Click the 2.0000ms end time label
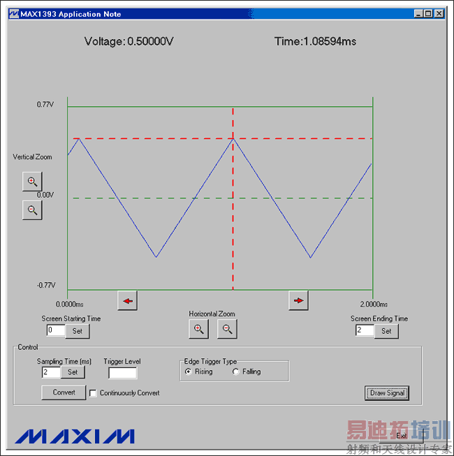This screenshot has width=454, height=456. pos(374,304)
